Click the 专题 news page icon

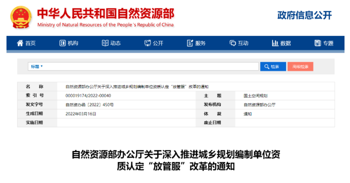[318, 43]
